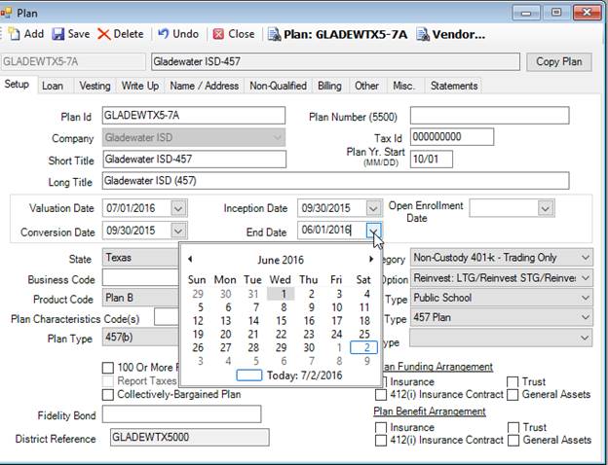Image resolution: width=608 pixels, height=465 pixels.
Task: Save the plan using the Save icon
Action: point(58,34)
